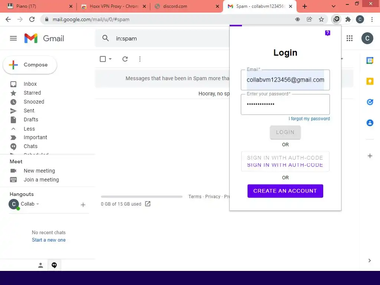Screen dimensions: 380x285
Task: Click the help question mark in login popup
Action: click(x=327, y=33)
